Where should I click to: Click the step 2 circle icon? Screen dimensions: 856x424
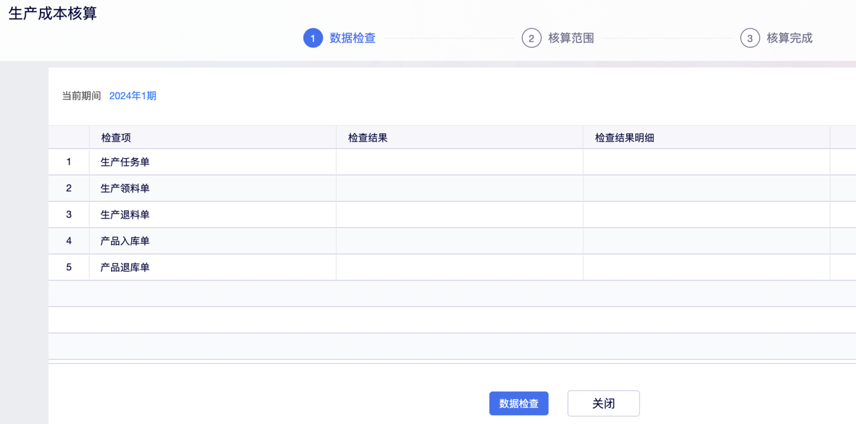click(x=531, y=38)
